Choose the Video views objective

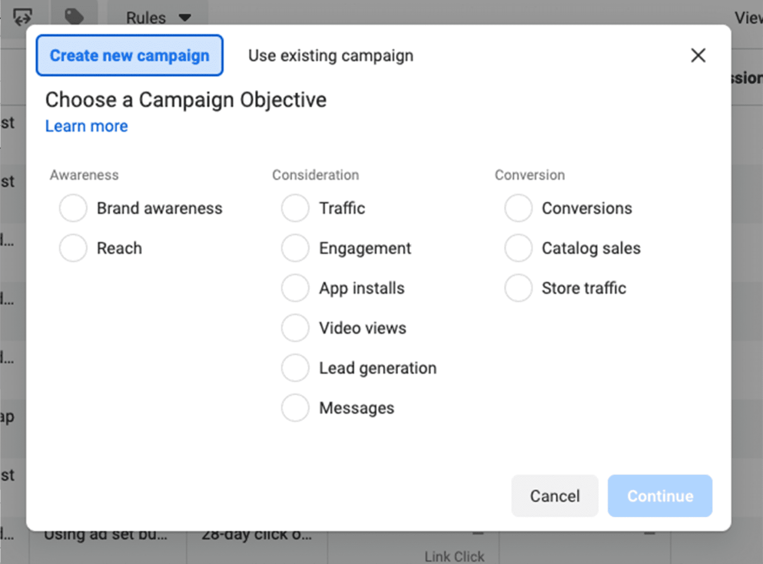pyautogui.click(x=295, y=327)
